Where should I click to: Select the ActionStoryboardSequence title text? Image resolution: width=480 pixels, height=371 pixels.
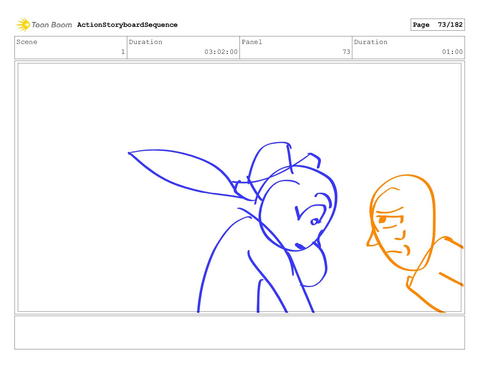click(127, 25)
